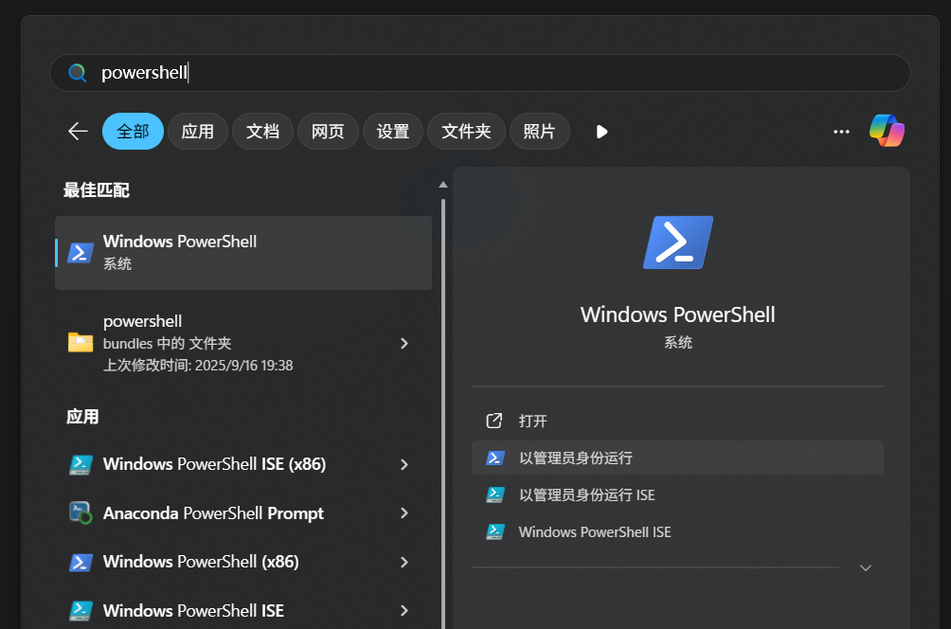The image size is (951, 629).
Task: Expand Anaconda PowerShell Prompt chevron
Action: coord(404,513)
